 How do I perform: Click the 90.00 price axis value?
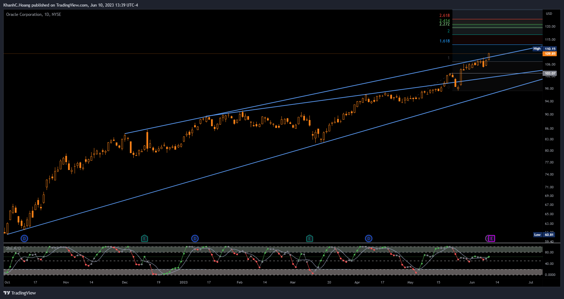(549, 114)
